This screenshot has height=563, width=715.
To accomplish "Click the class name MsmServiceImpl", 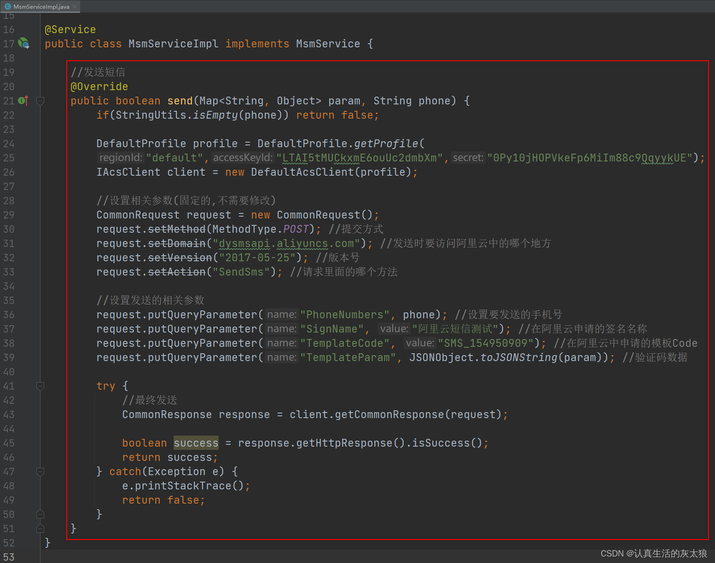I will (x=174, y=44).
